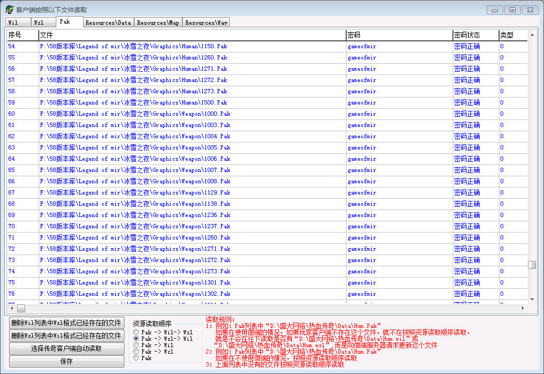544x374 pixels.
Task: Click the 删除Wil列表中Wzl格式已经存在的文件 button
Action: (67, 323)
